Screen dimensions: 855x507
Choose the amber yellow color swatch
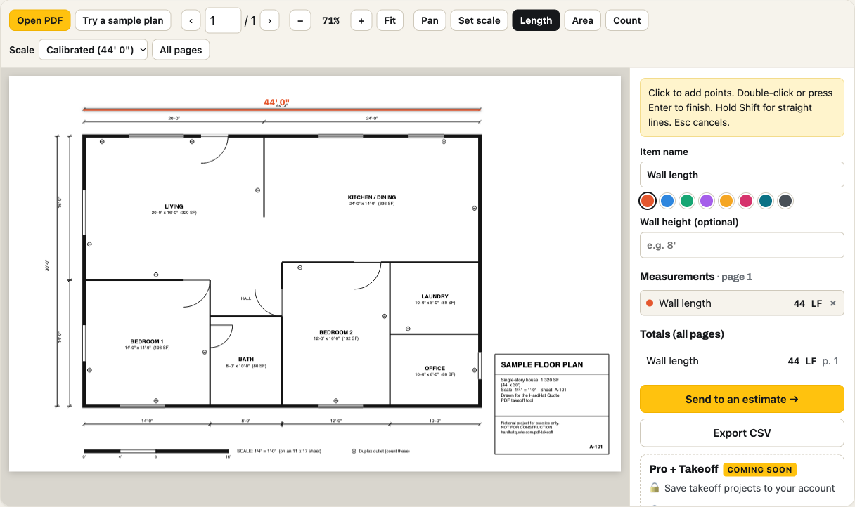pos(727,201)
